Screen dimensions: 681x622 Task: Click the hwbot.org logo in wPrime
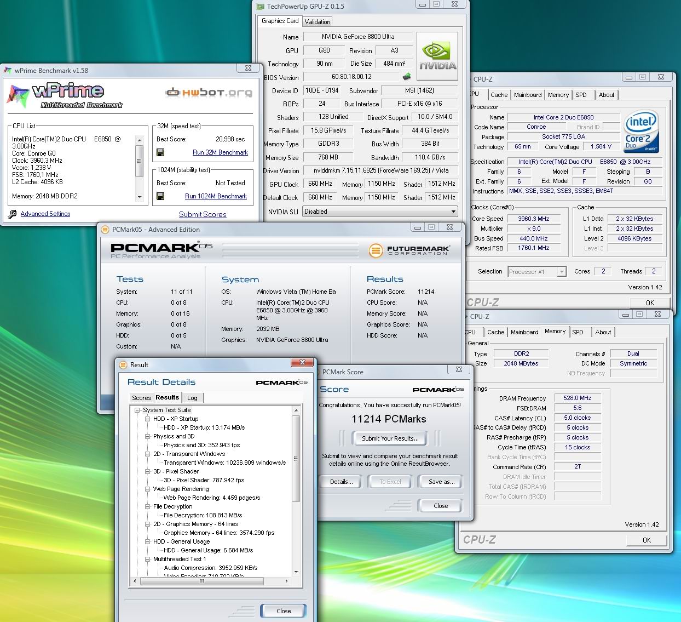point(209,93)
